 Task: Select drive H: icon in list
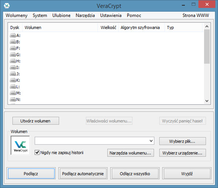point(13,61)
